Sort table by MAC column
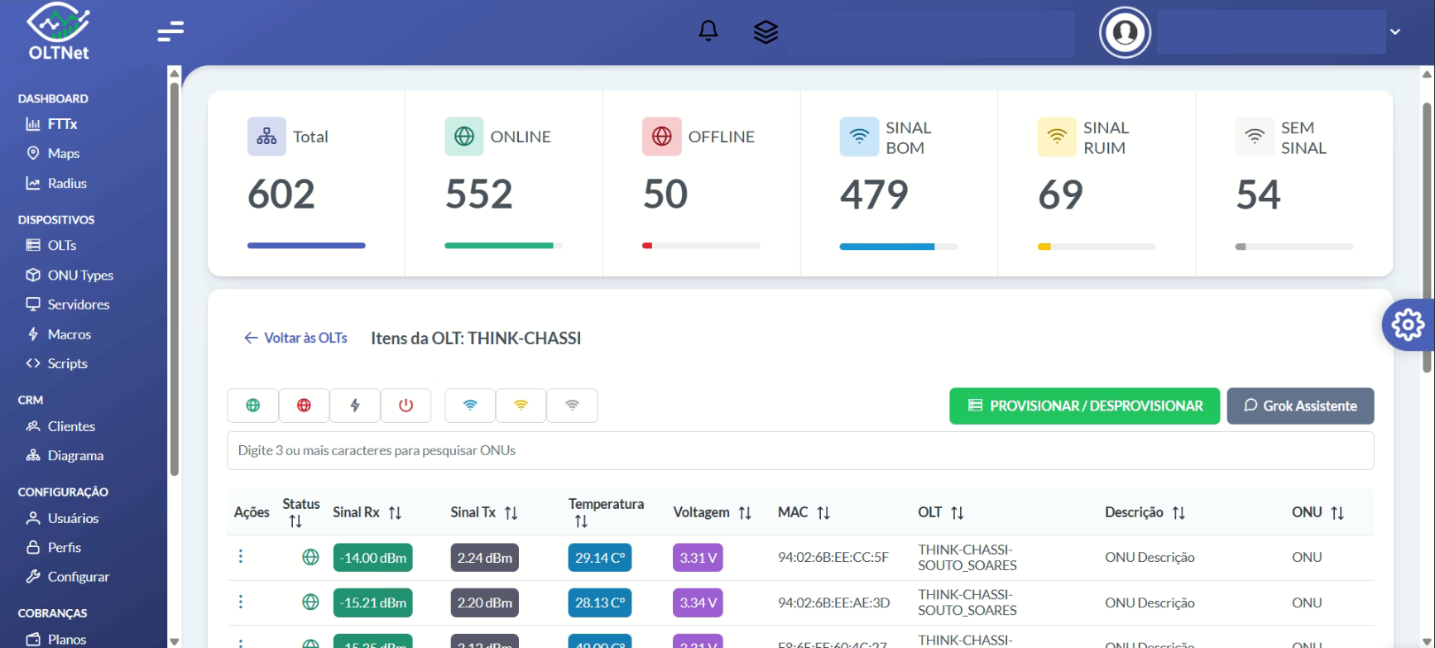The width and height of the screenshot is (1435, 648). [x=823, y=513]
